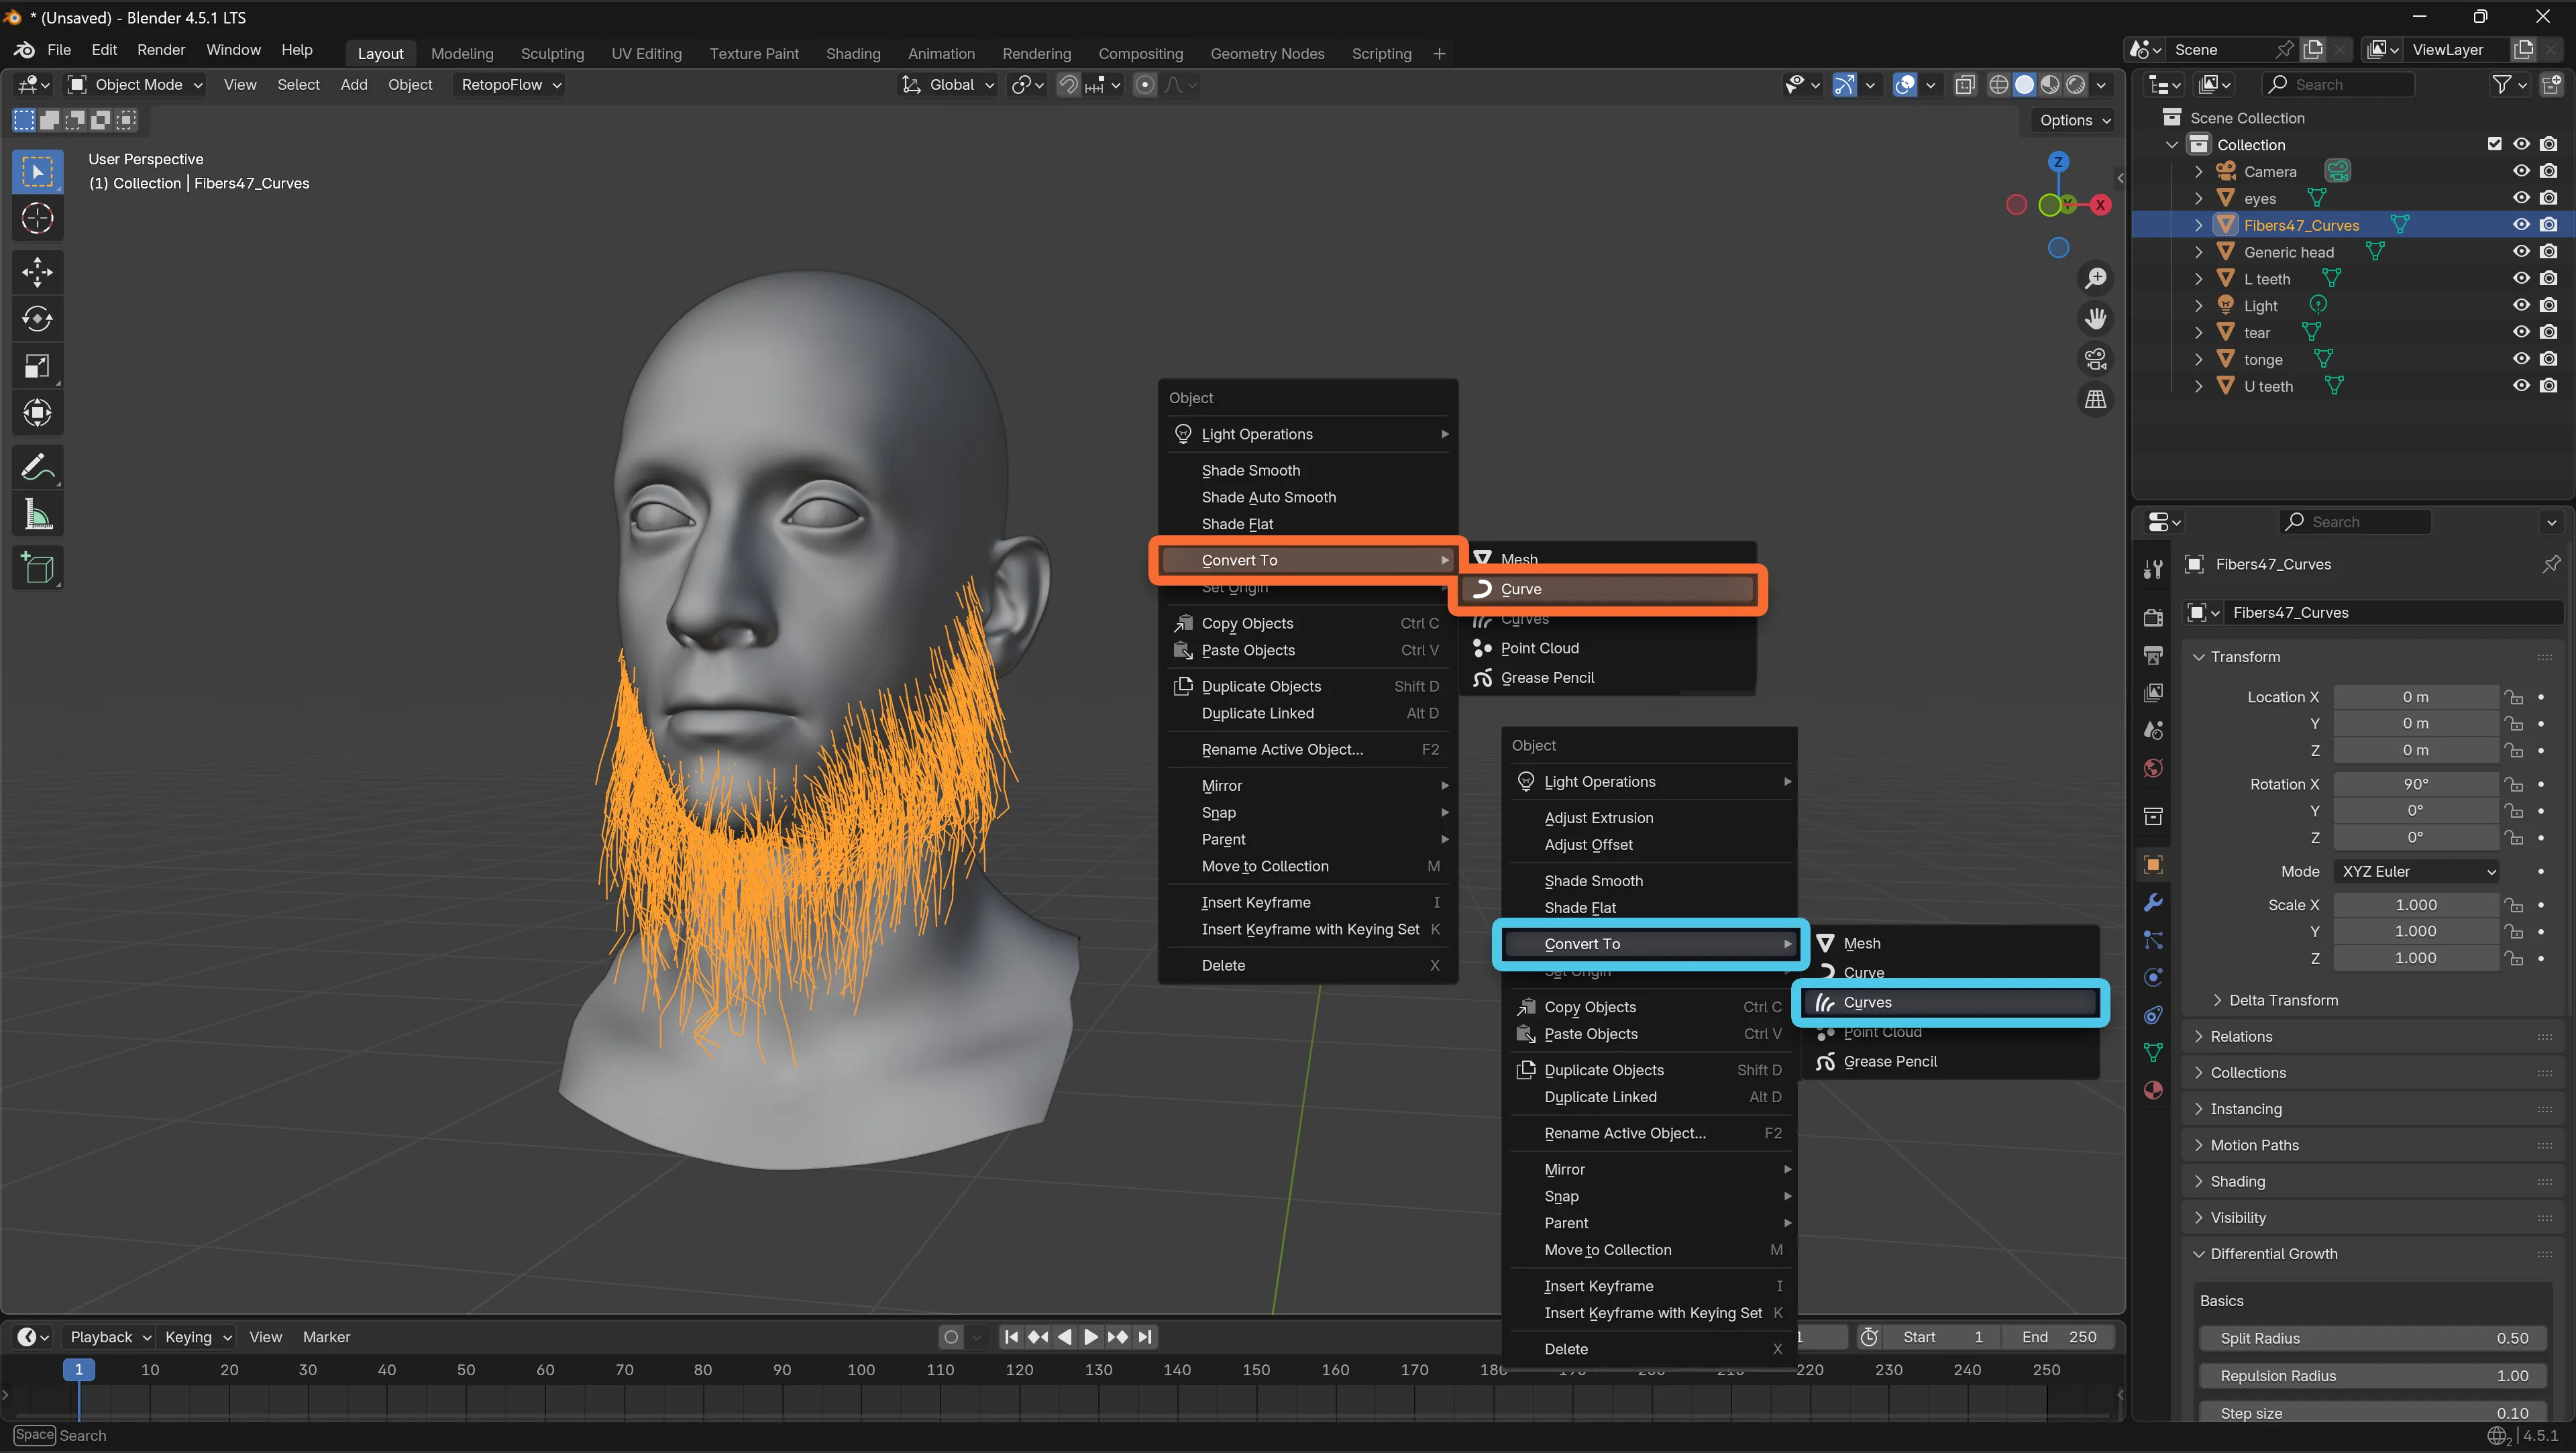Open the Scene properties tab

[x=2153, y=730]
